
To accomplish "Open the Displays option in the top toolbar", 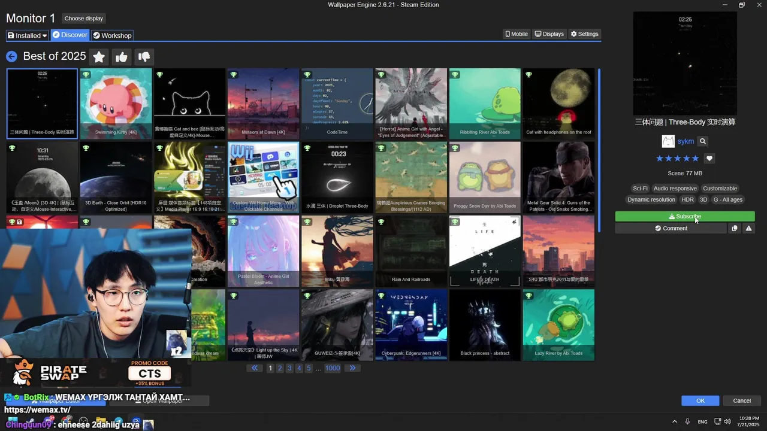I will (549, 34).
